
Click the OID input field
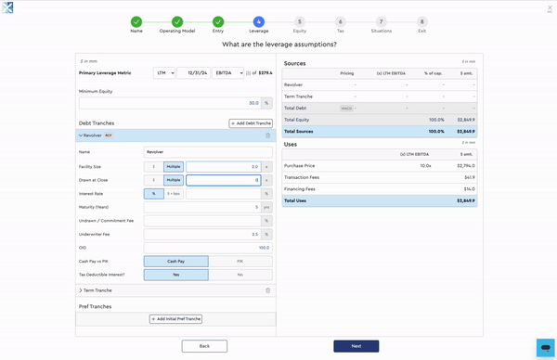[208, 248]
